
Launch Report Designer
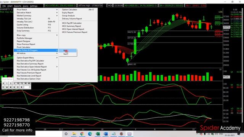36,41
